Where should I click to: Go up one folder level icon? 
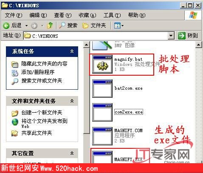click(x=50, y=26)
